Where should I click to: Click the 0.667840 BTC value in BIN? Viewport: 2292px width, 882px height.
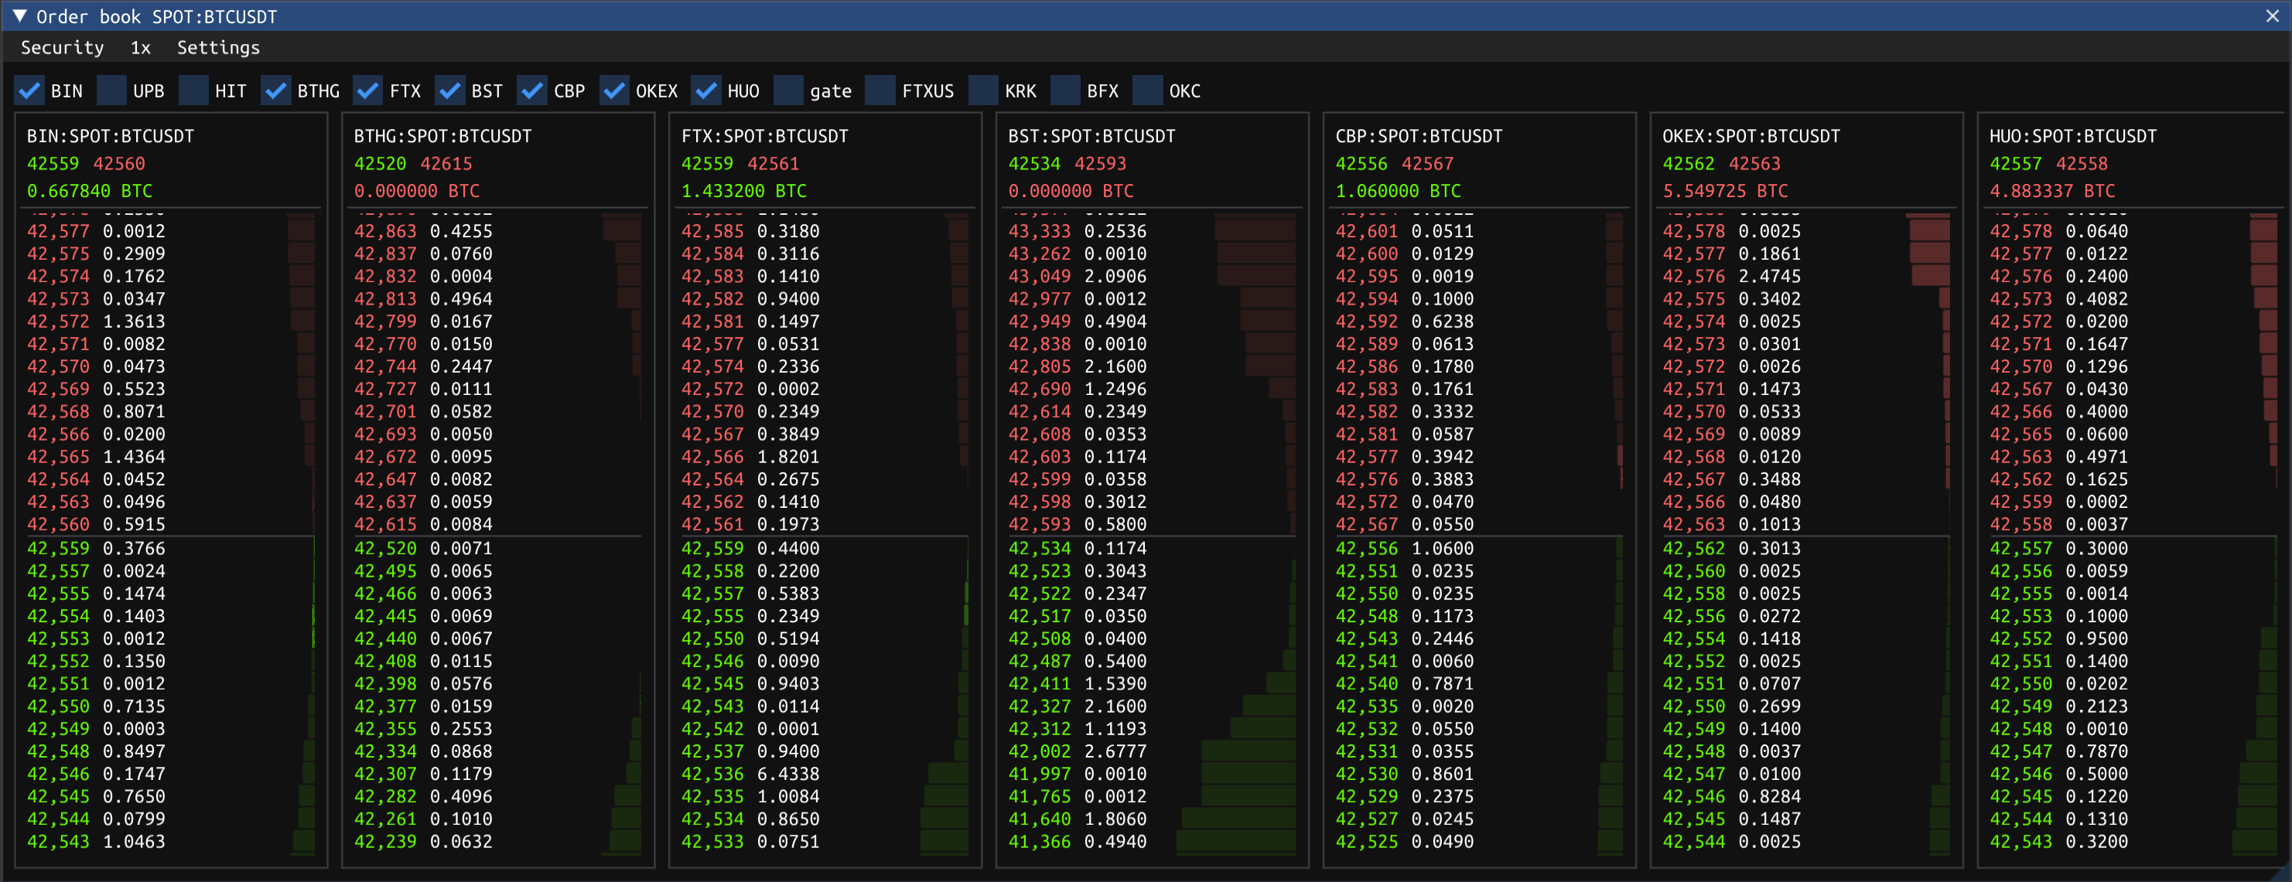90,191
